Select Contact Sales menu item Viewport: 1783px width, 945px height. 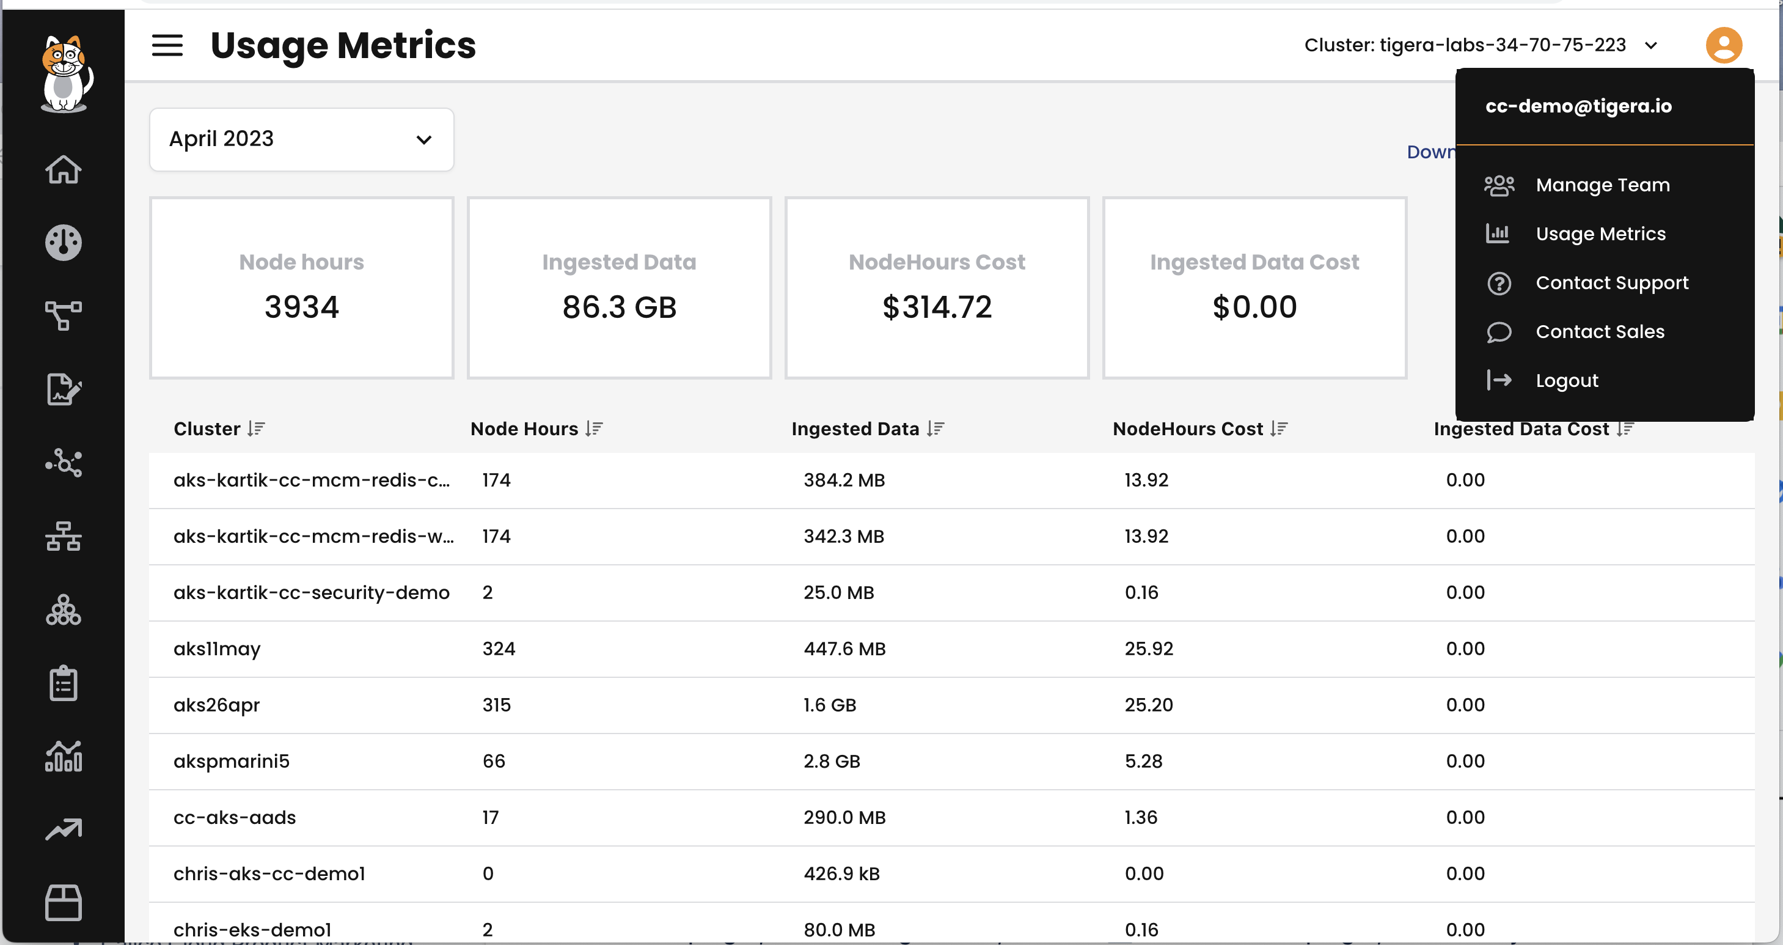pyautogui.click(x=1605, y=333)
